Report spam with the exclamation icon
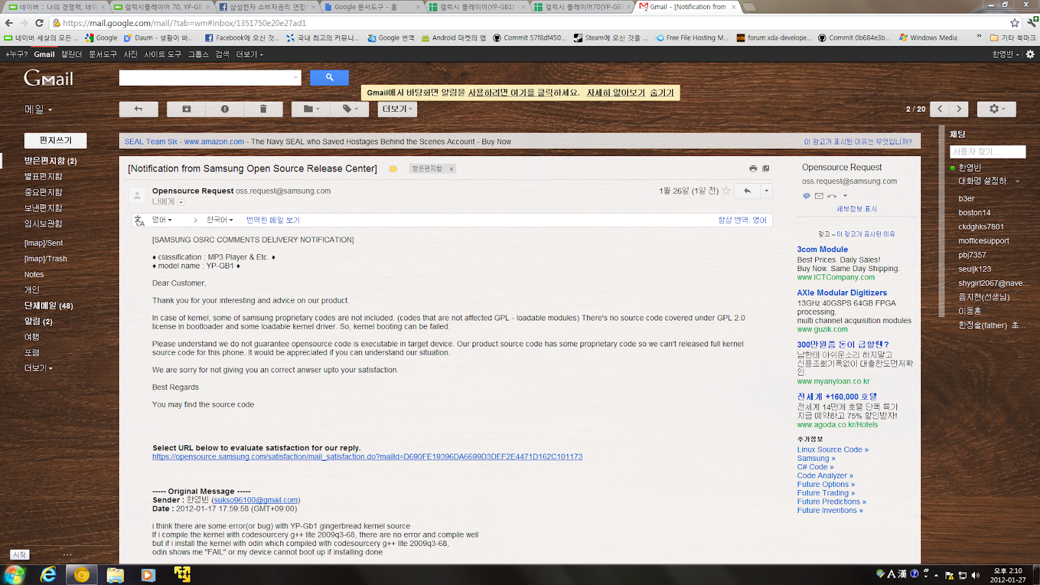 (x=225, y=109)
